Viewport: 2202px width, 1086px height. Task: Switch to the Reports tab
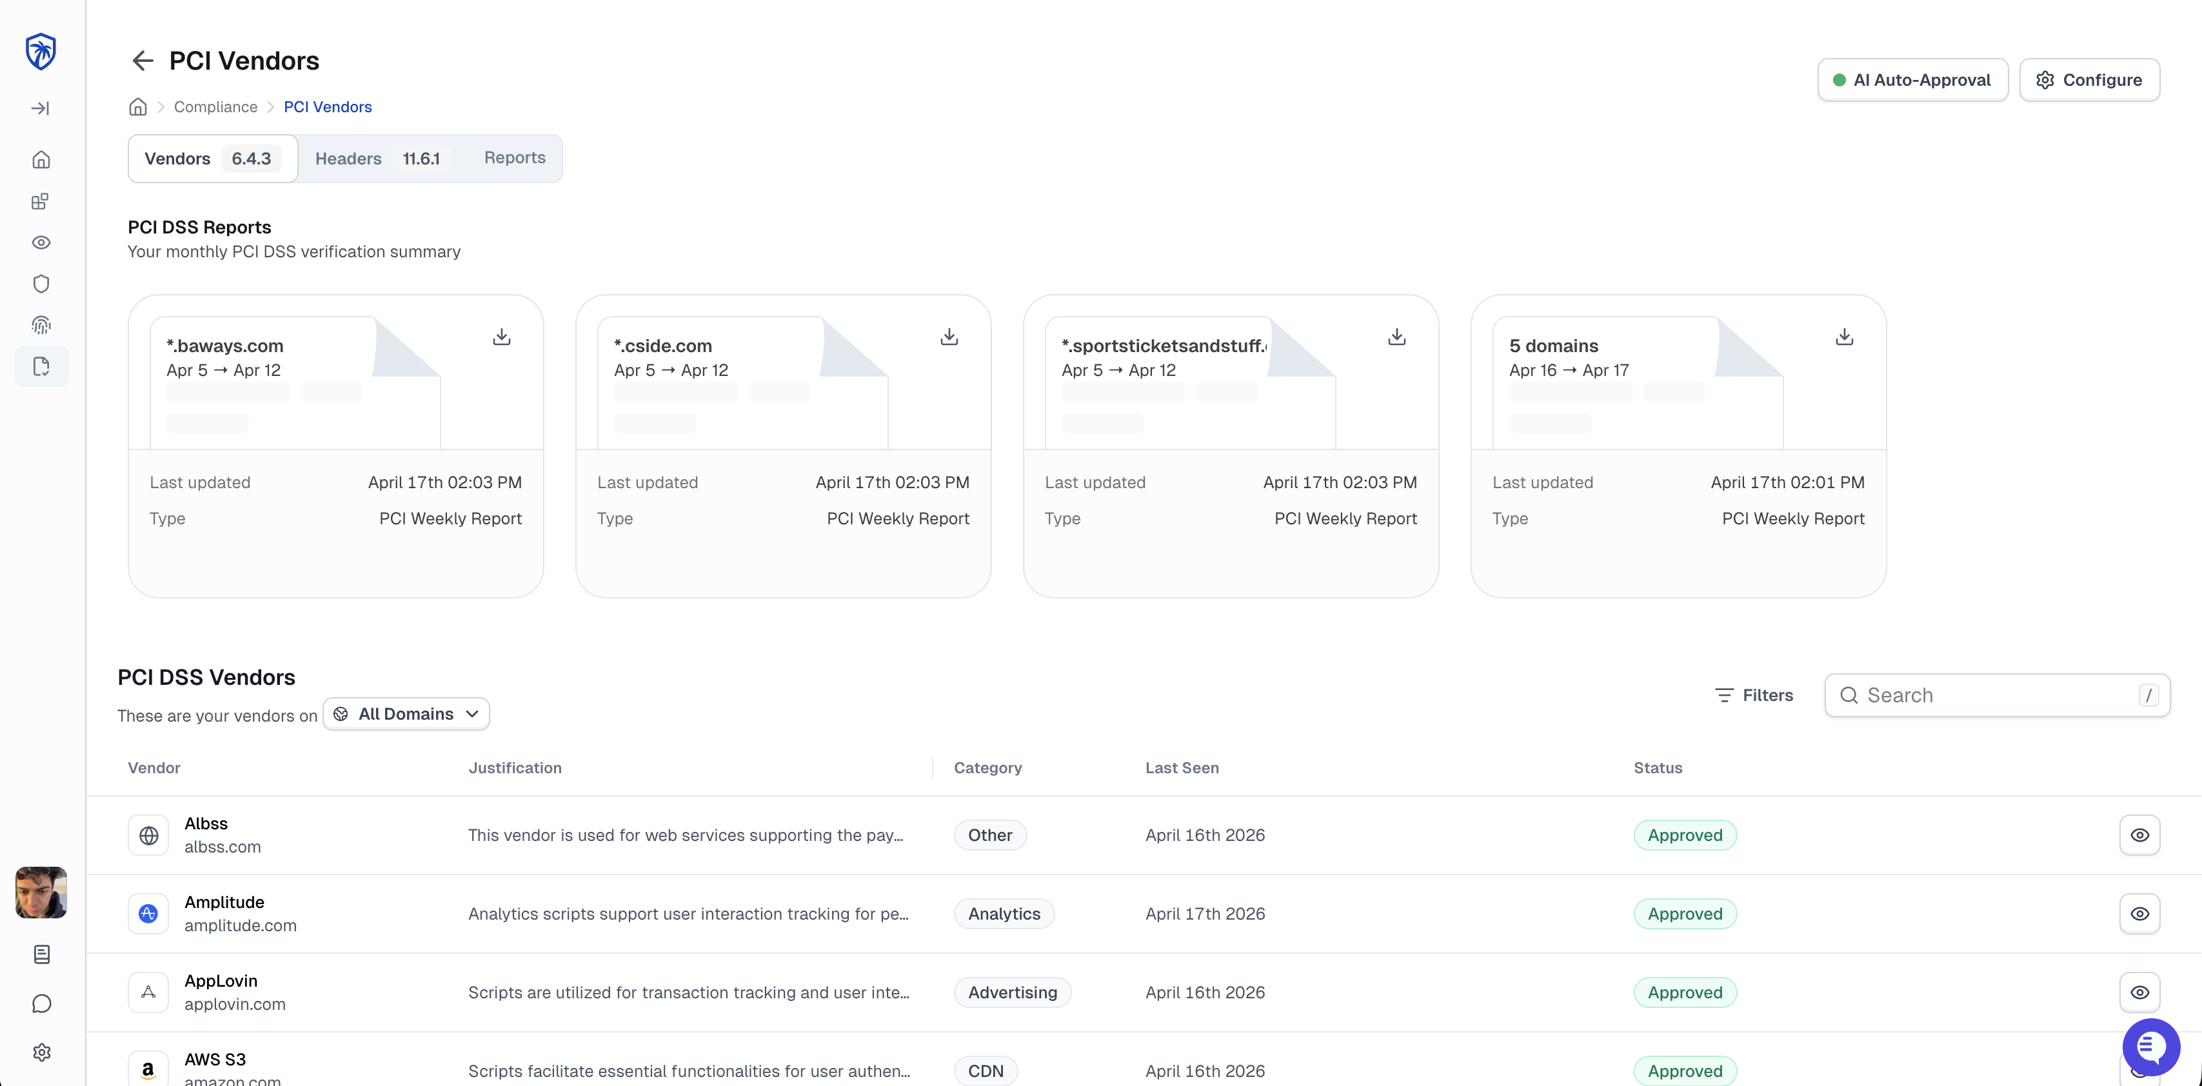515,158
